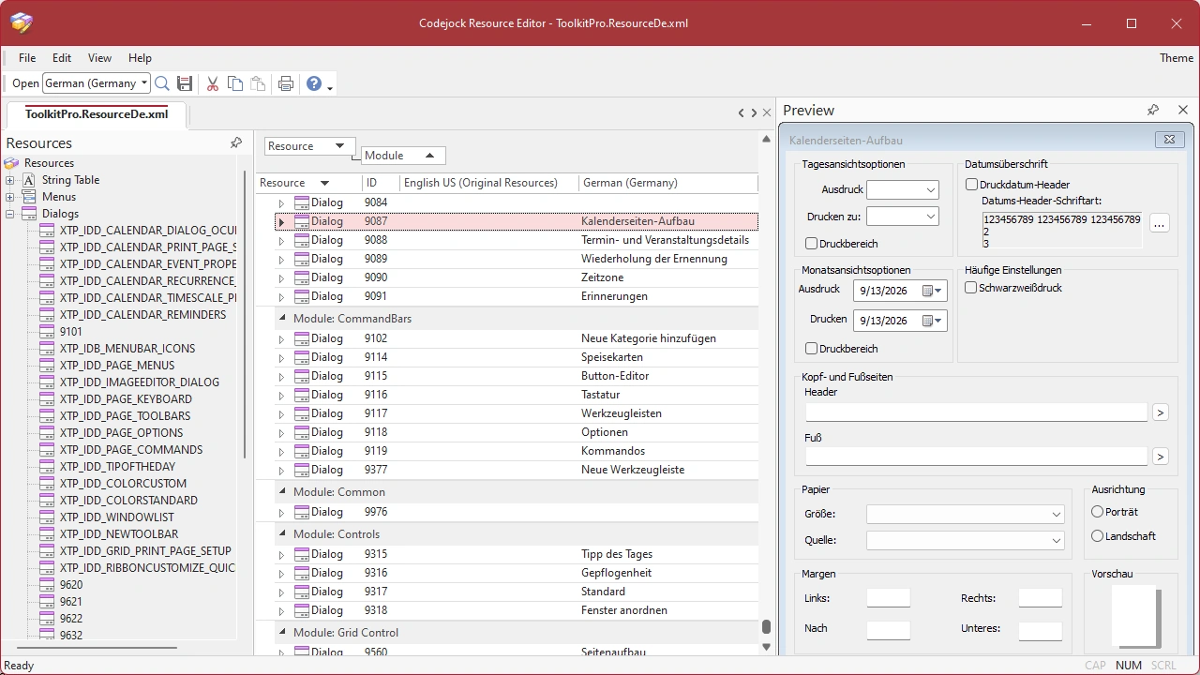Image resolution: width=1200 pixels, height=675 pixels.
Task: Click the Resource group-by header box
Action: click(309, 146)
